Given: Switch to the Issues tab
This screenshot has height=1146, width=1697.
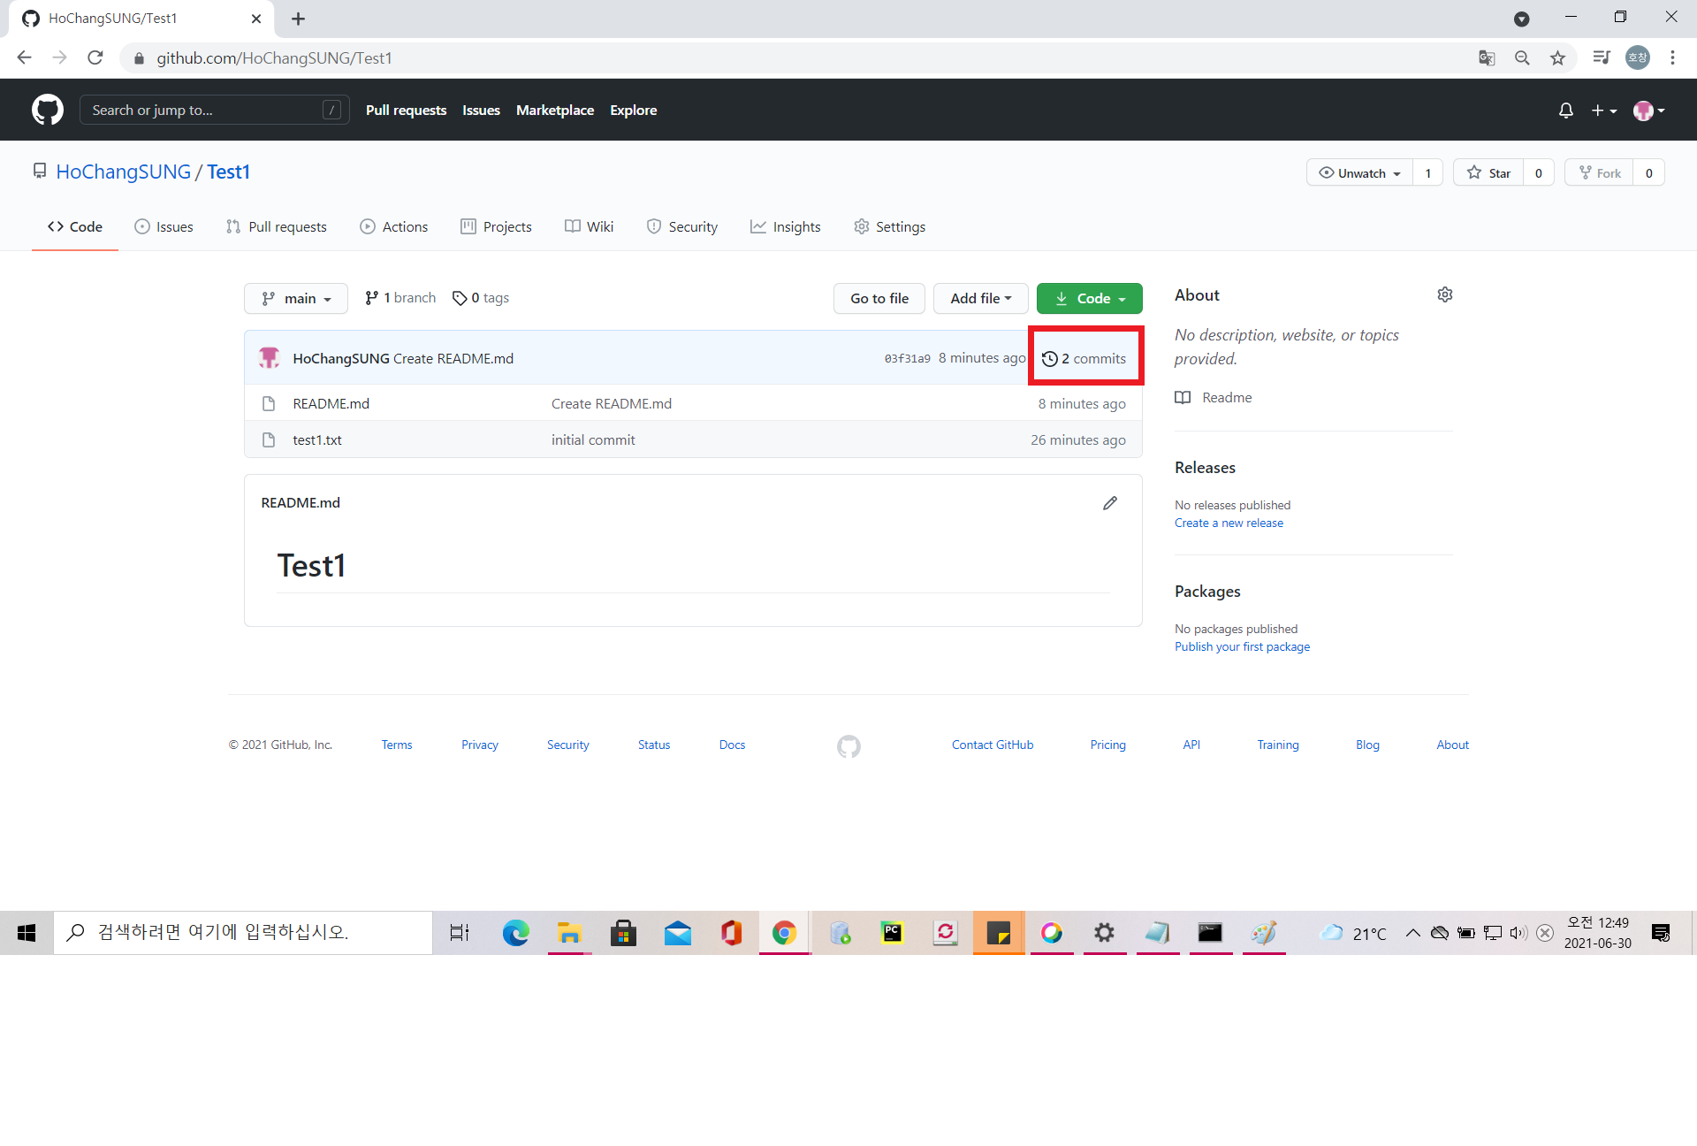Looking at the screenshot, I should point(164,227).
